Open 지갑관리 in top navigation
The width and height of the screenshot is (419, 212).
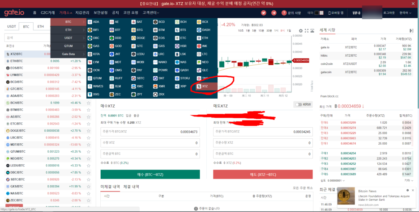point(82,13)
